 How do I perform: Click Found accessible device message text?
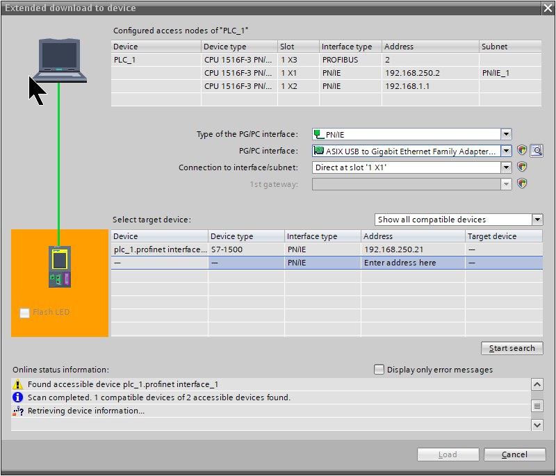click(x=123, y=384)
